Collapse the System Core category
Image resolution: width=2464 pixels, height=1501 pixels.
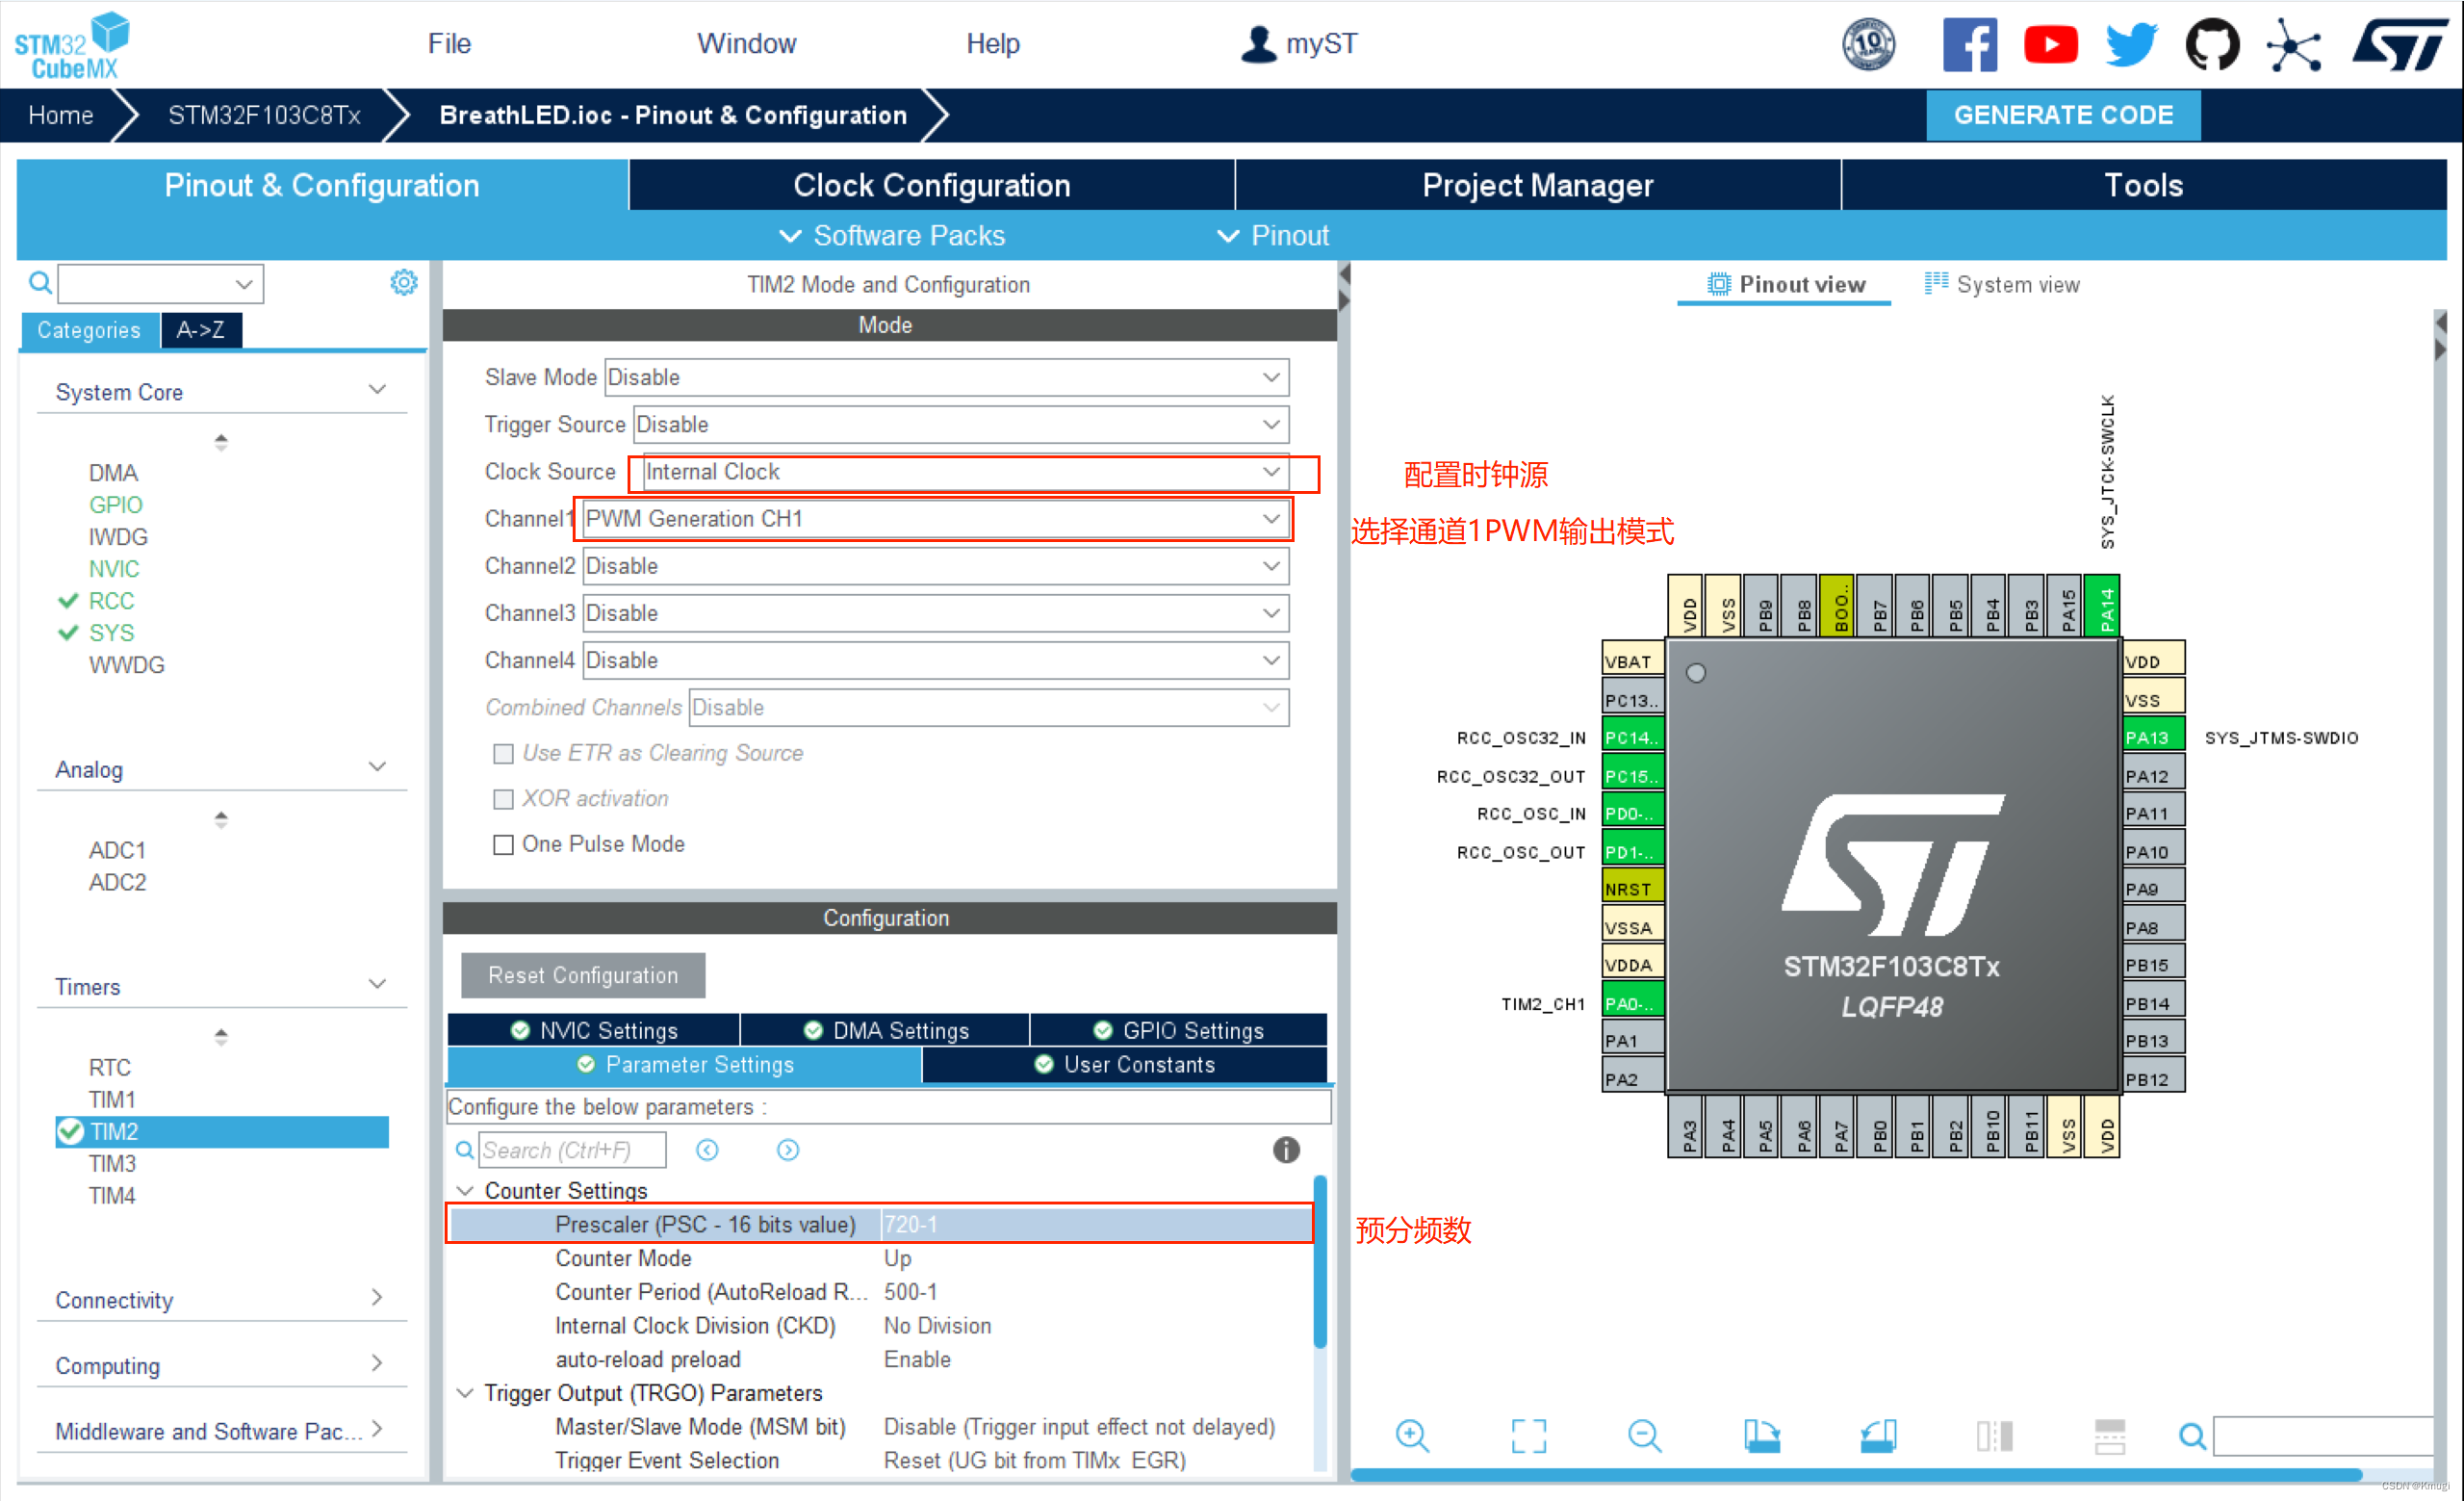377,390
